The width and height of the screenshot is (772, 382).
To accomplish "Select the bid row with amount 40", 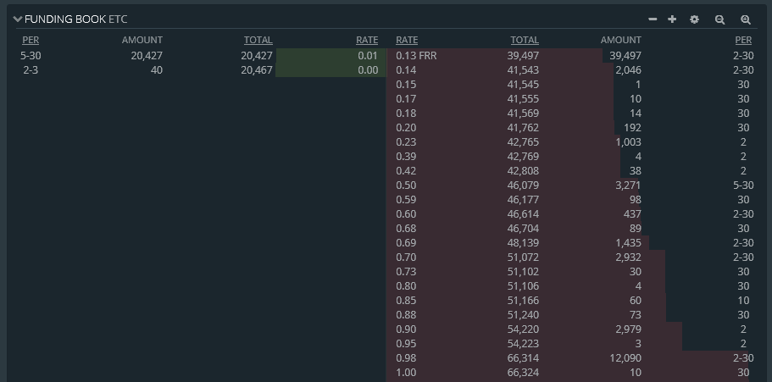I will pos(197,70).
